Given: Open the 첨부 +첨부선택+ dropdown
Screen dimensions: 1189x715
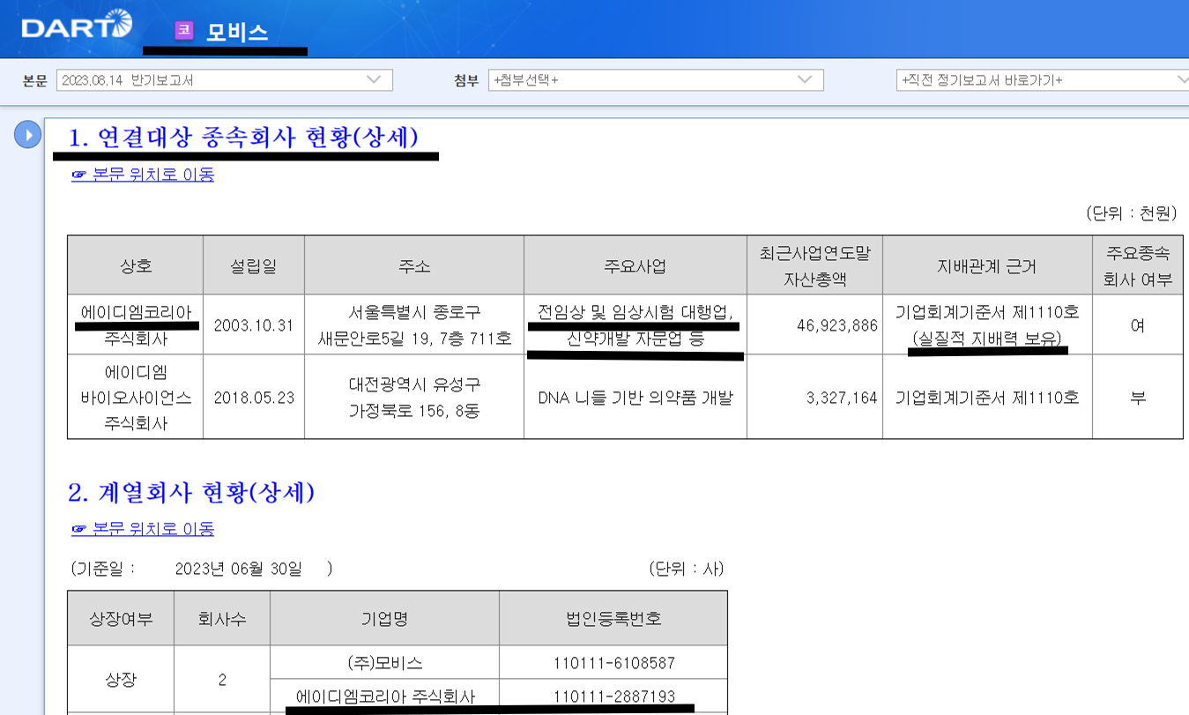Looking at the screenshot, I should point(655,80).
